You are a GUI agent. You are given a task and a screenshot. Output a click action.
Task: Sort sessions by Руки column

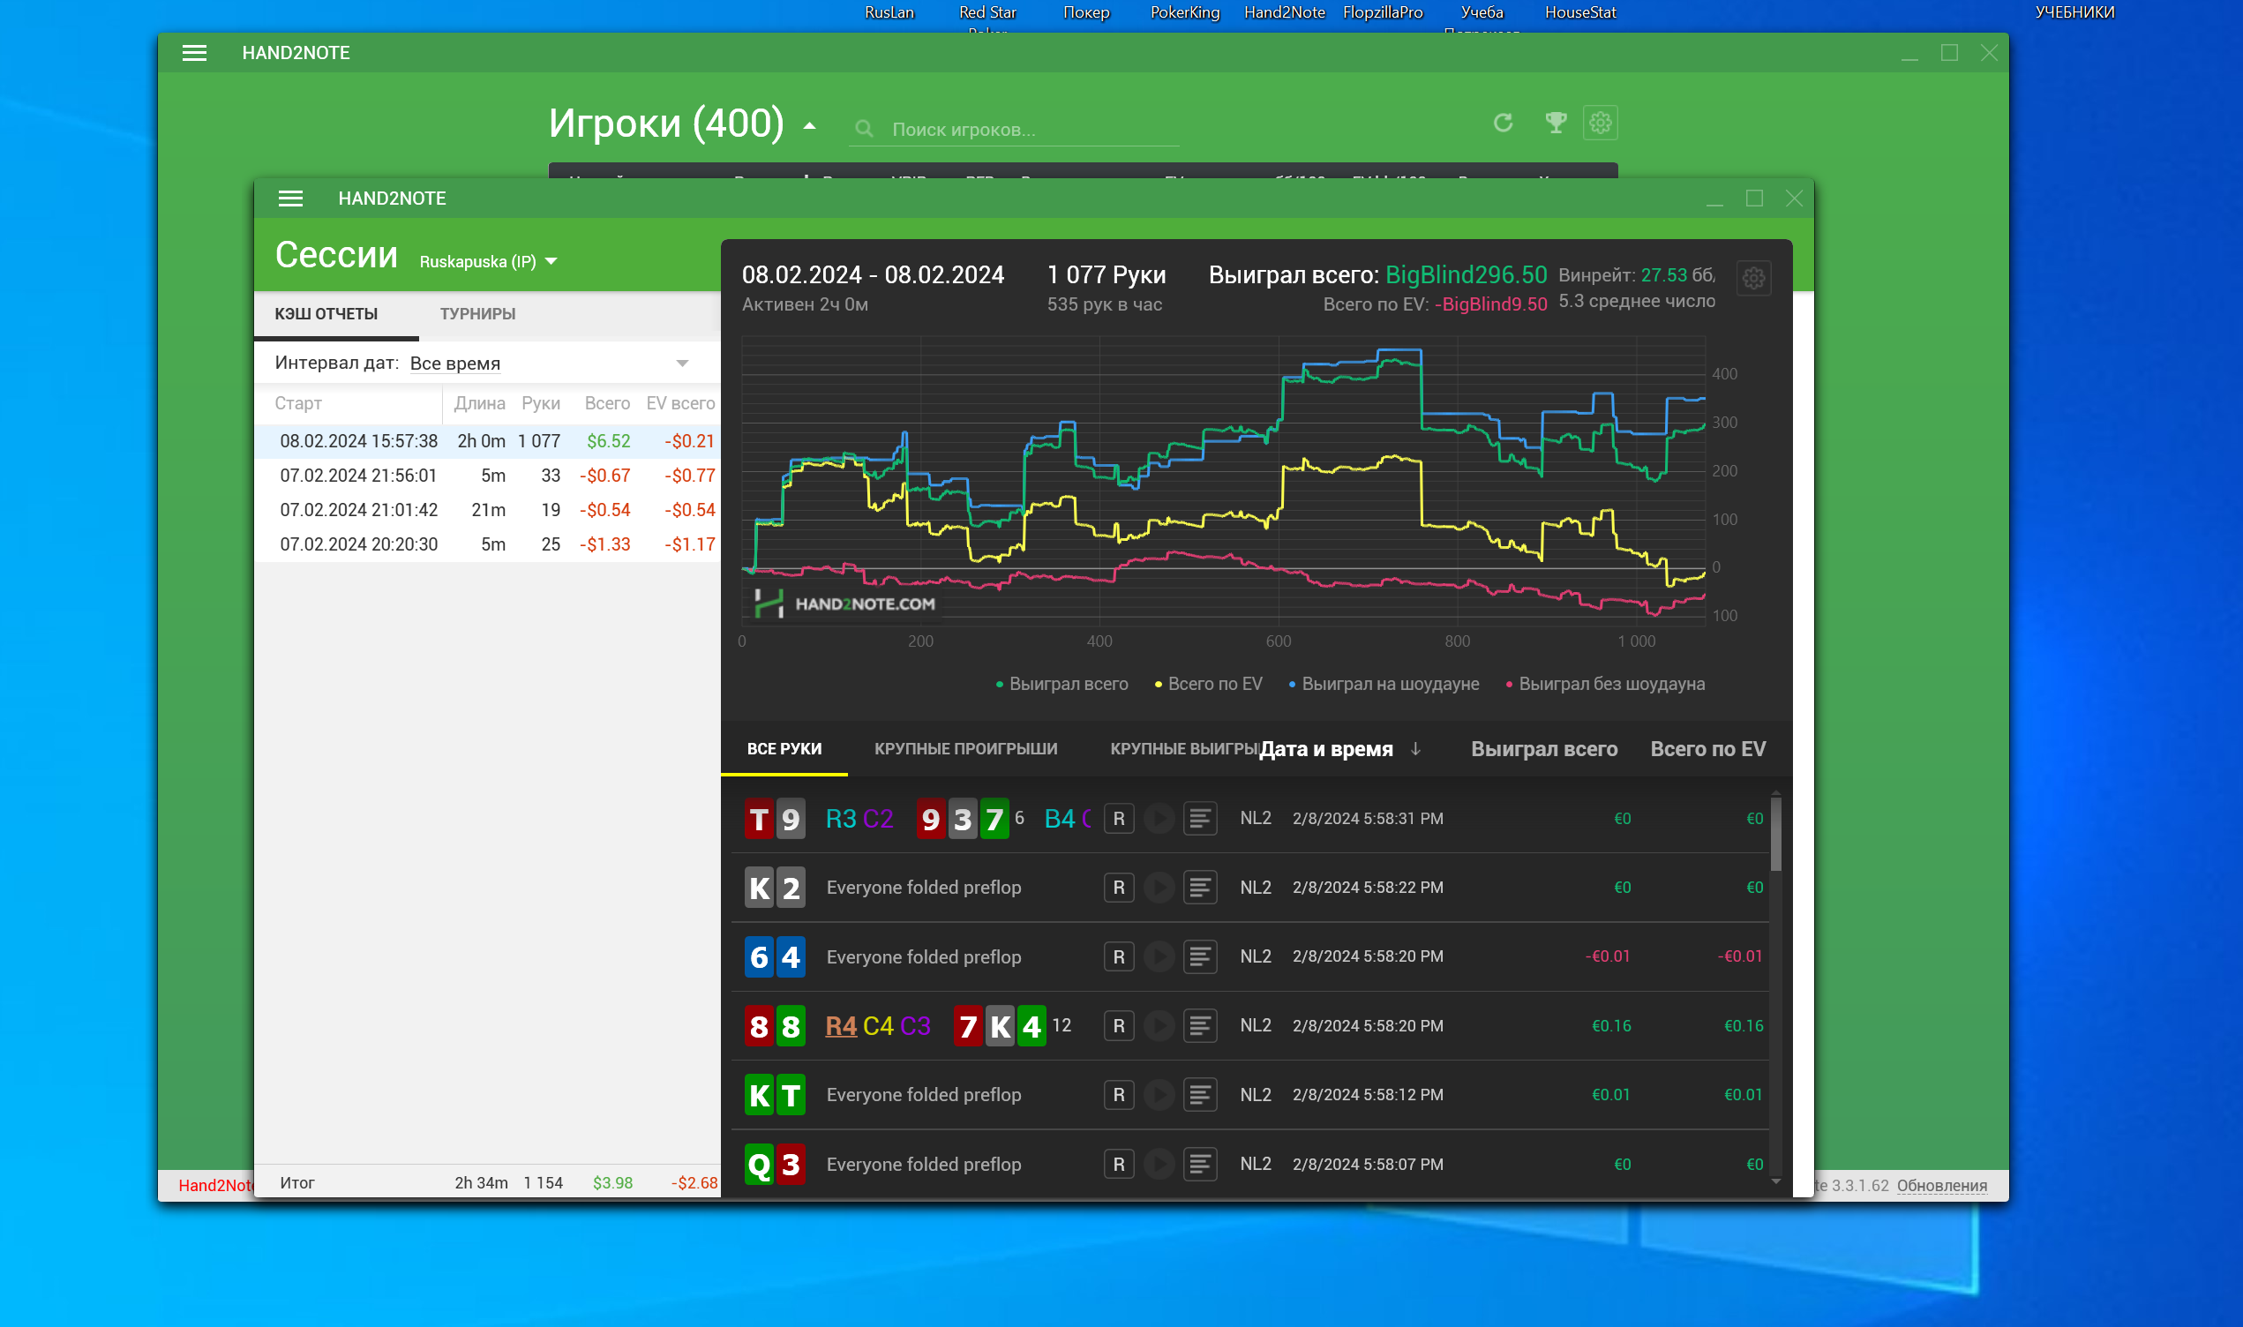pos(541,403)
